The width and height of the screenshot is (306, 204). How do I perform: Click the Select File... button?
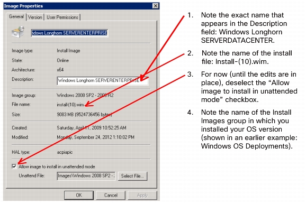(132, 176)
